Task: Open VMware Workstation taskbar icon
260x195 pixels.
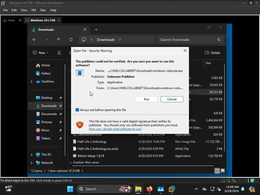Action: [172, 189]
